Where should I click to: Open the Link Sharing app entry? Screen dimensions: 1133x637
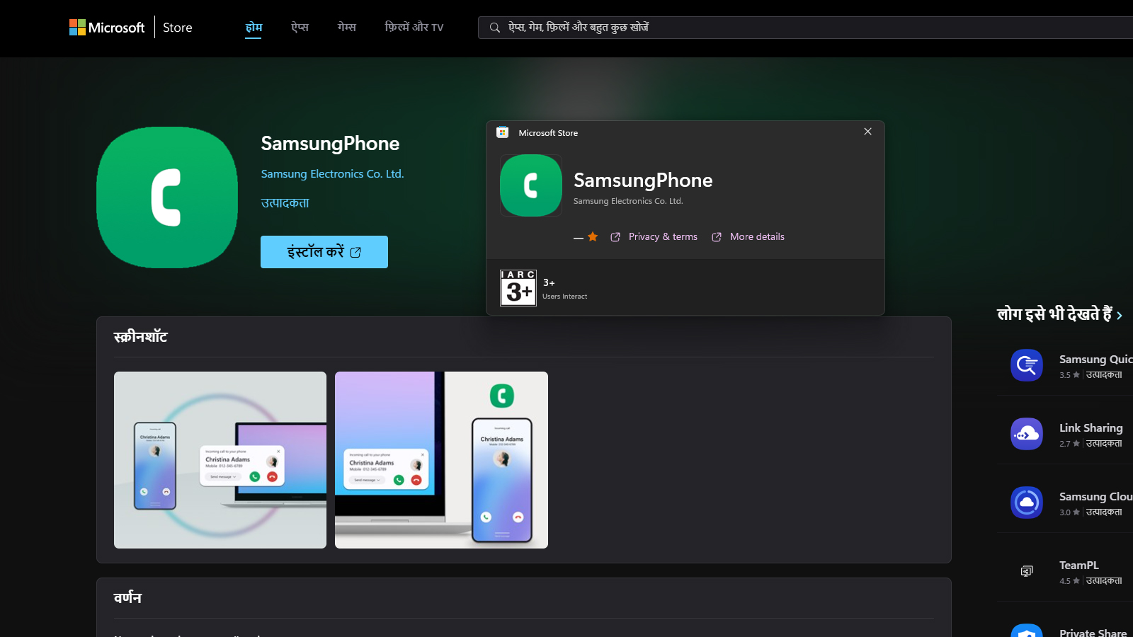click(1065, 434)
